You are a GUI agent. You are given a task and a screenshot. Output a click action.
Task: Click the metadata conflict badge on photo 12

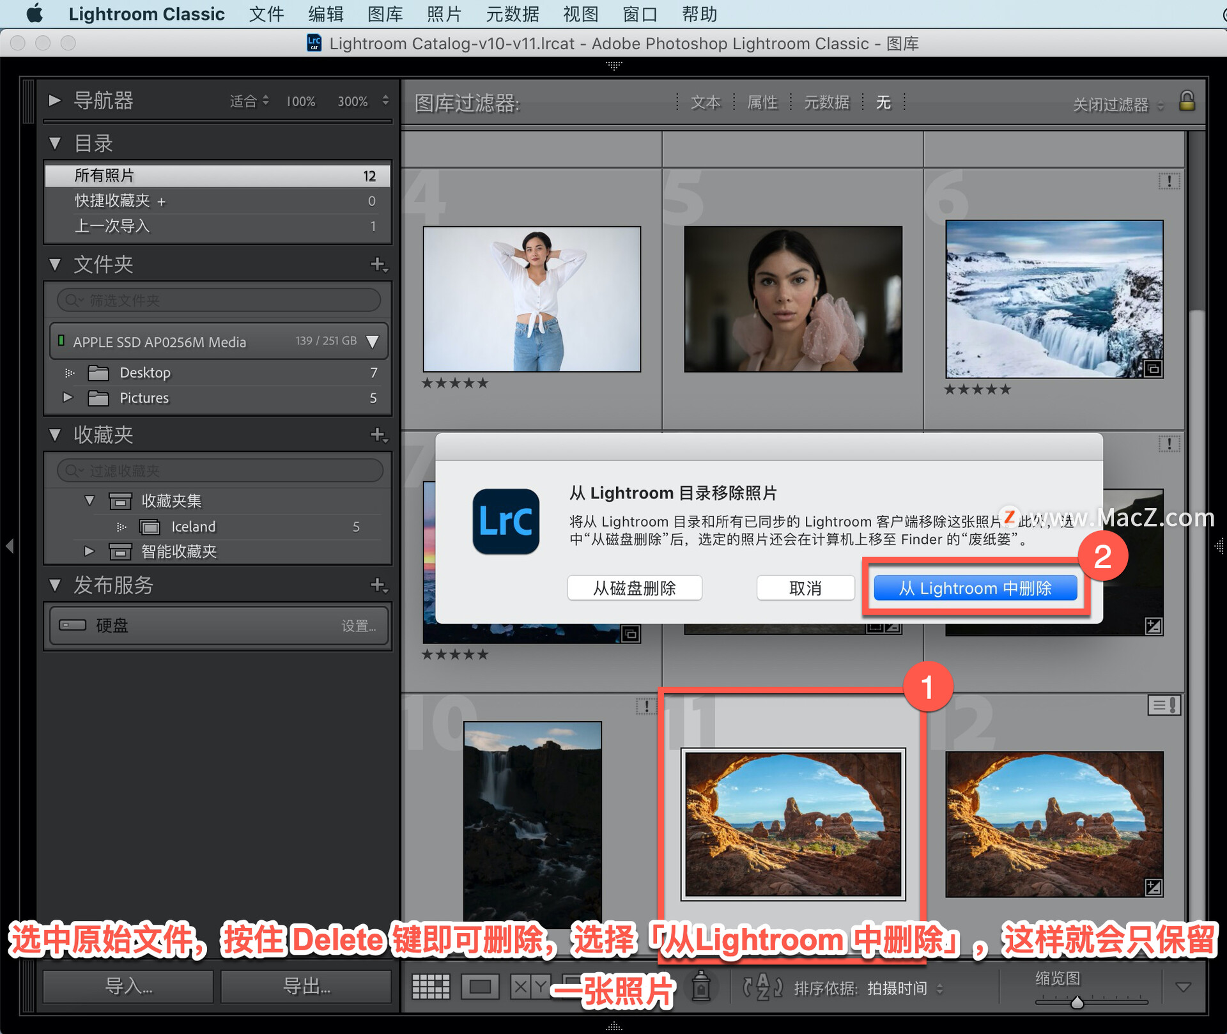[x=1164, y=706]
